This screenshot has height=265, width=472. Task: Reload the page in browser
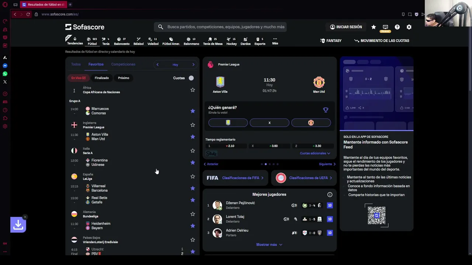click(x=28, y=14)
